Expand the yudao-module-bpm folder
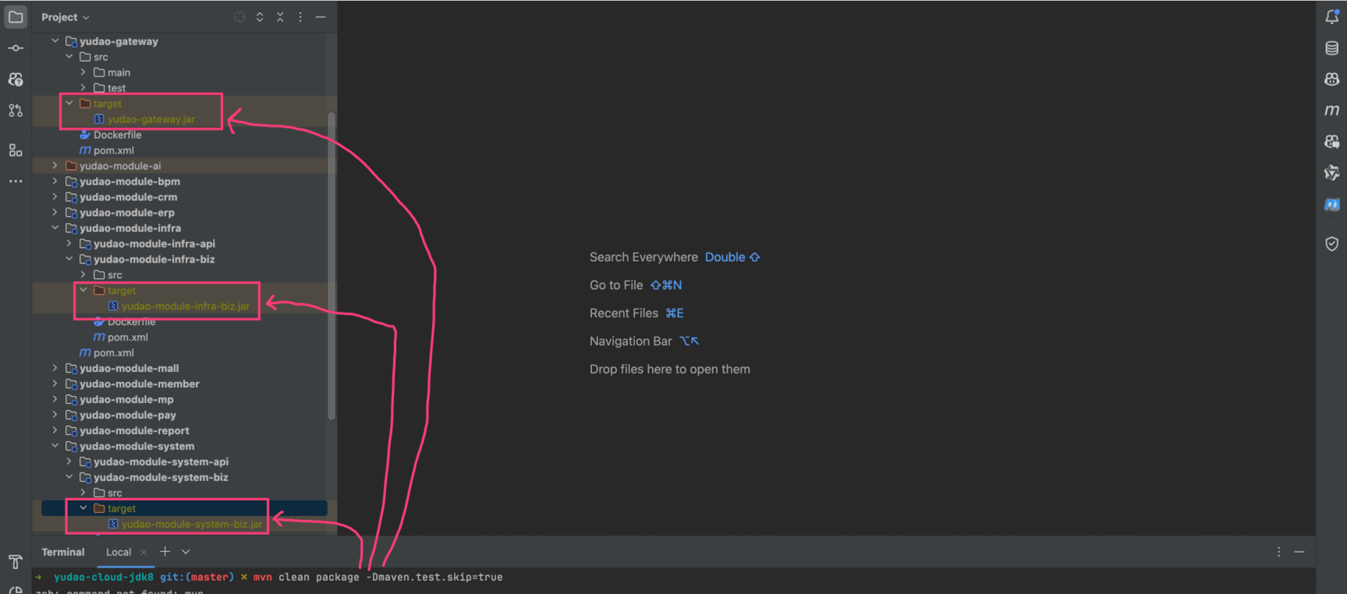Viewport: 1347px width, 594px height. click(x=55, y=182)
